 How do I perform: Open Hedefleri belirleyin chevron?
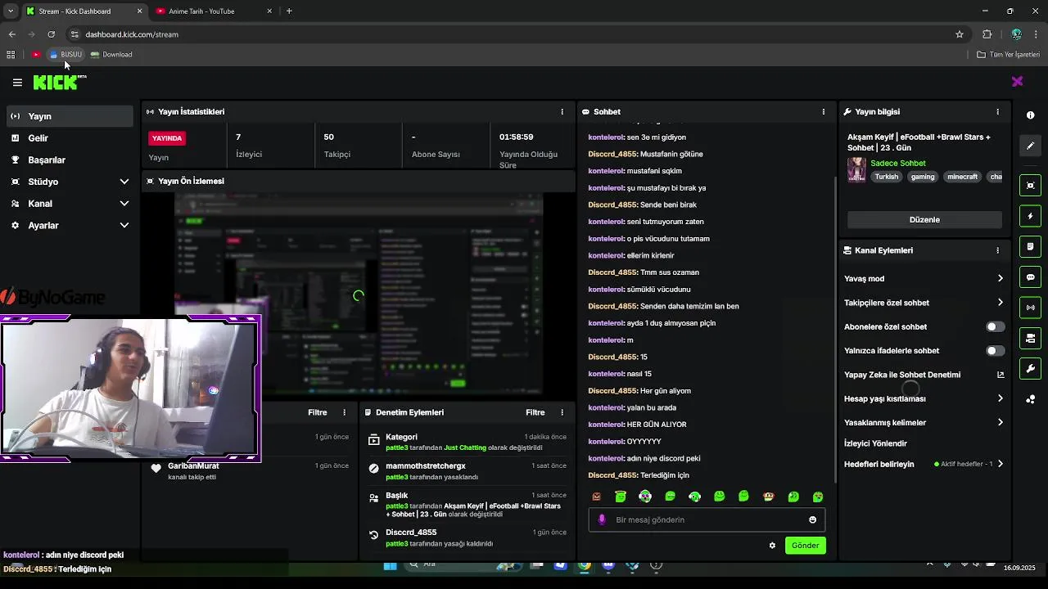[x=1000, y=464]
